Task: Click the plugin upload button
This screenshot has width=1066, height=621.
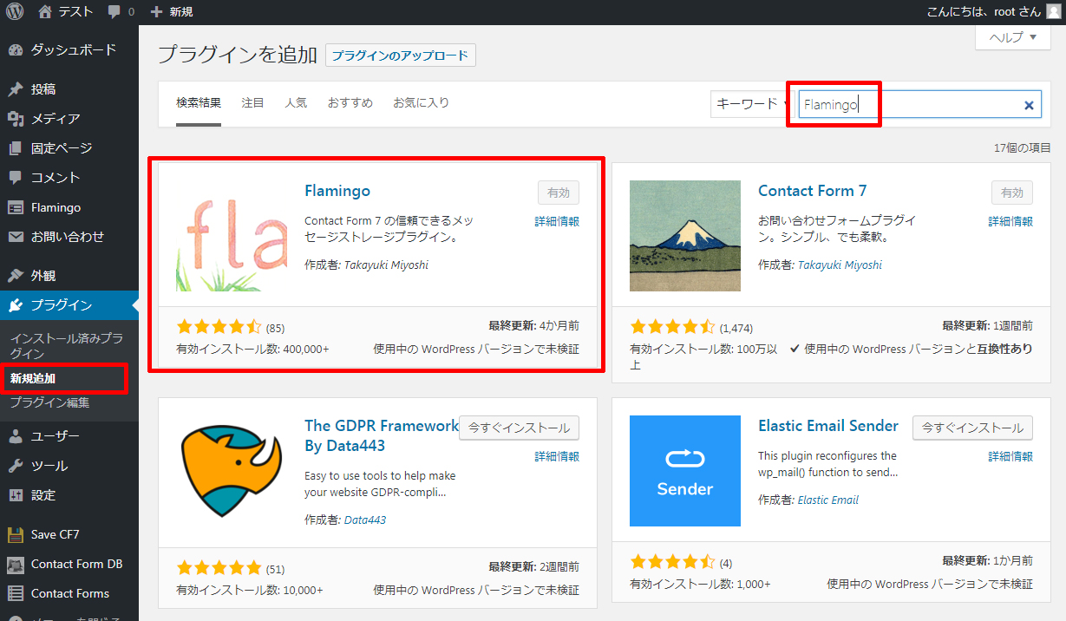Action: tap(400, 56)
